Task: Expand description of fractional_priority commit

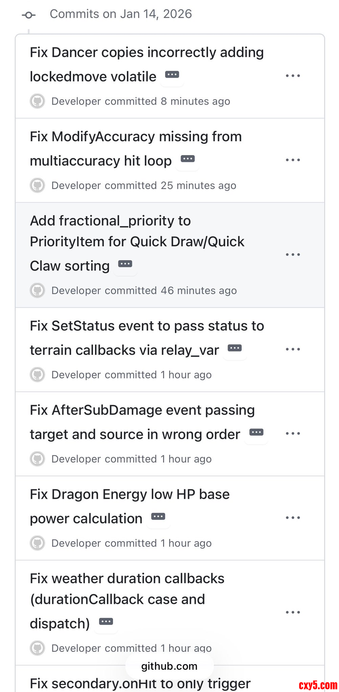Action: [125, 264]
